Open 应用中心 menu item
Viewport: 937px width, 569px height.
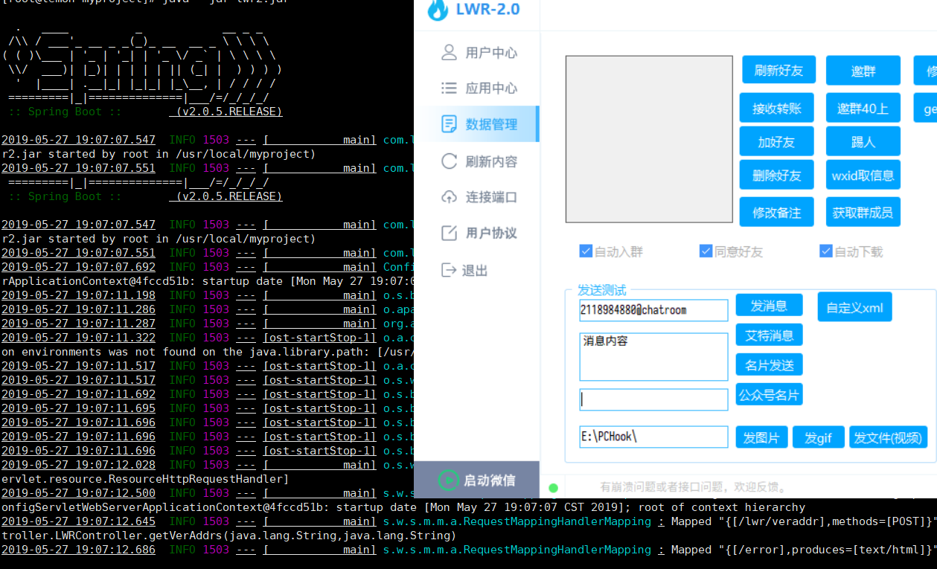[x=476, y=88]
